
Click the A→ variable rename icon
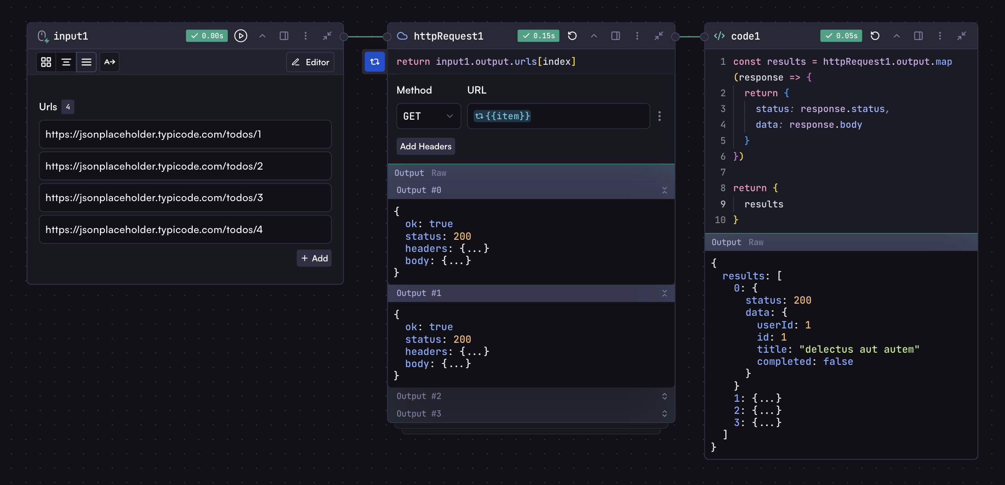(x=109, y=62)
